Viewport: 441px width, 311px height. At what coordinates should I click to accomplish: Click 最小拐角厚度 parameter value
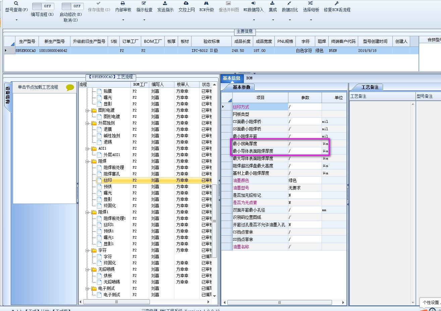click(305, 144)
